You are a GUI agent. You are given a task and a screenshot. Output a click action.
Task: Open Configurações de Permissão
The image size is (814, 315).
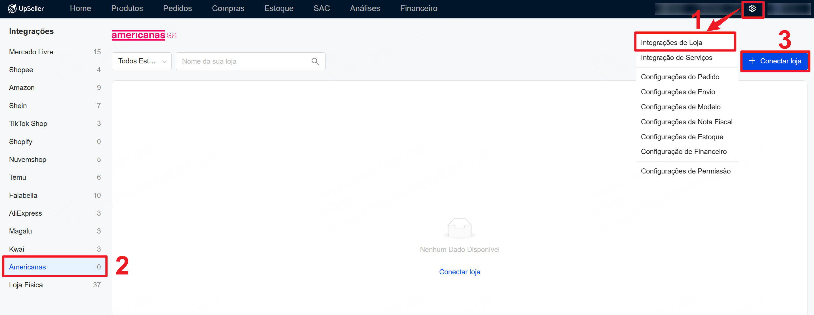point(685,171)
